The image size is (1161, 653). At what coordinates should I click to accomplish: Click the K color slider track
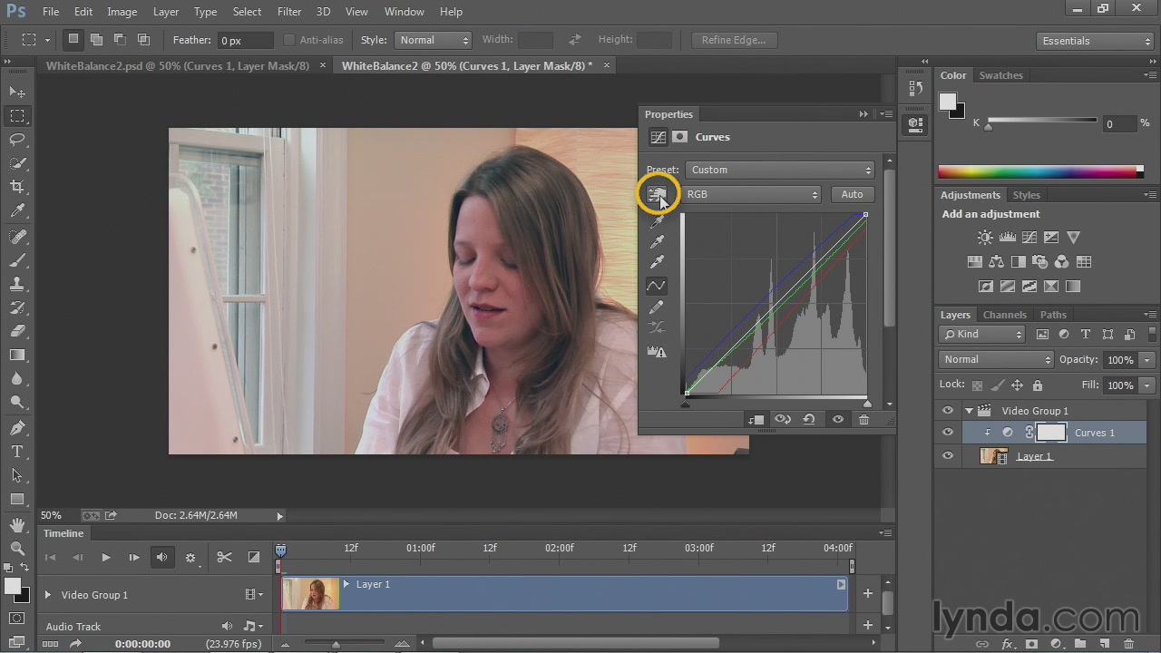pyautogui.click(x=1041, y=121)
